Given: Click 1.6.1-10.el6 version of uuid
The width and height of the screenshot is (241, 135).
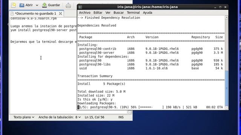Looking at the screenshot, I should 157,68.
